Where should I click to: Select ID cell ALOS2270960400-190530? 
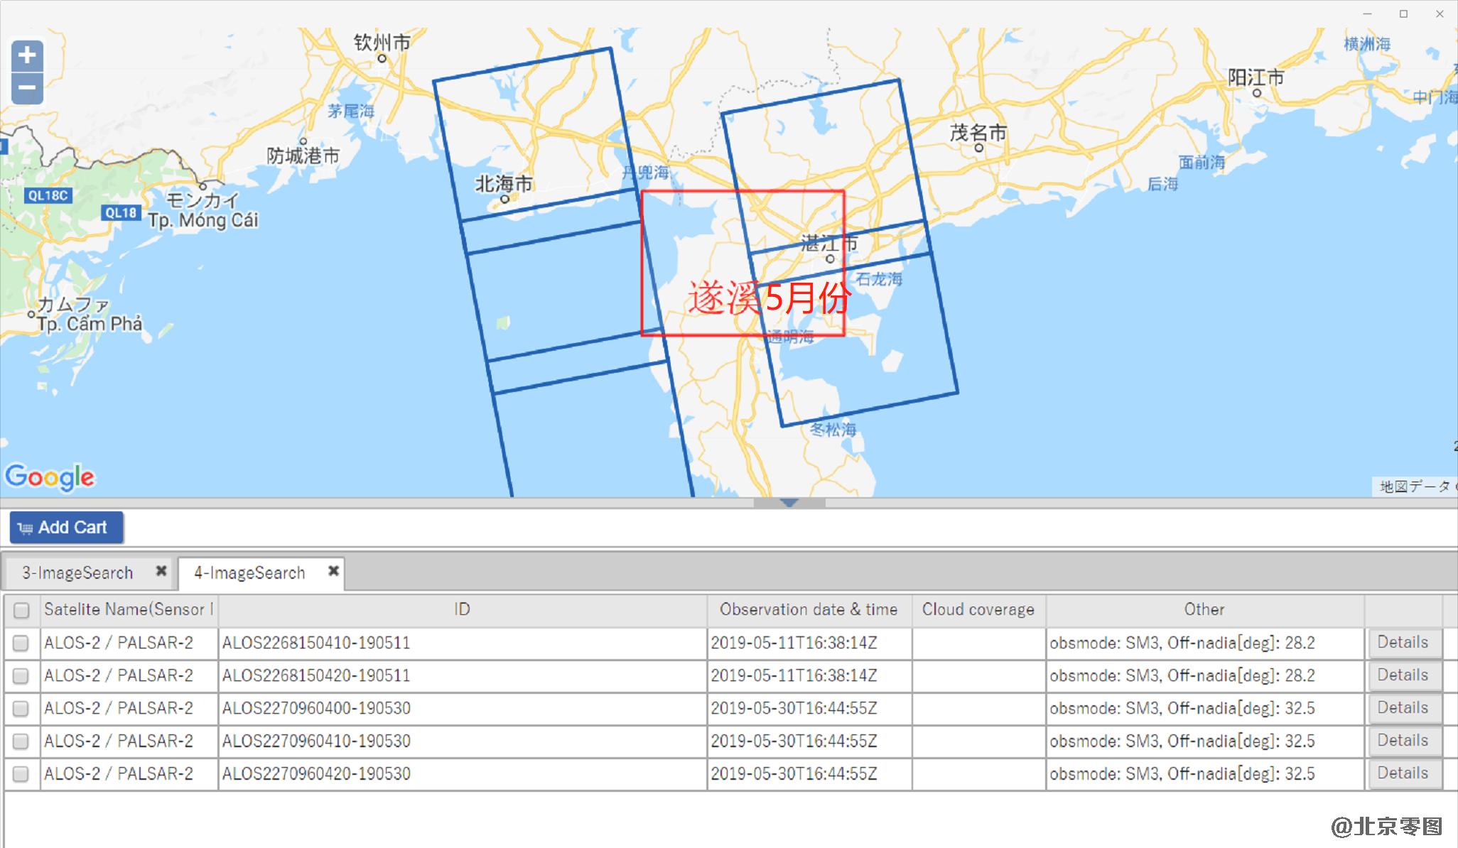463,708
